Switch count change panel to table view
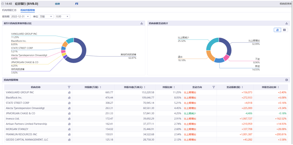 point(284,30)
